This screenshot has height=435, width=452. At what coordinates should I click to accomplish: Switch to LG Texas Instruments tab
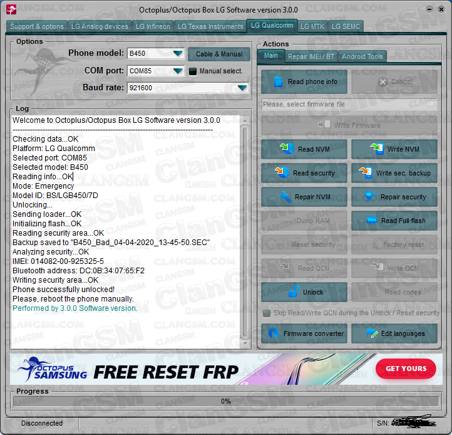click(x=210, y=26)
